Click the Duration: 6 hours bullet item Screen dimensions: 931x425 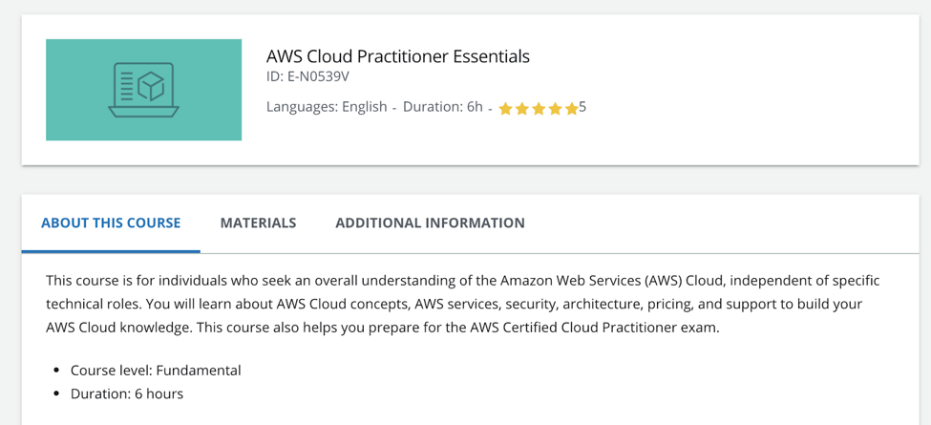pos(127,393)
